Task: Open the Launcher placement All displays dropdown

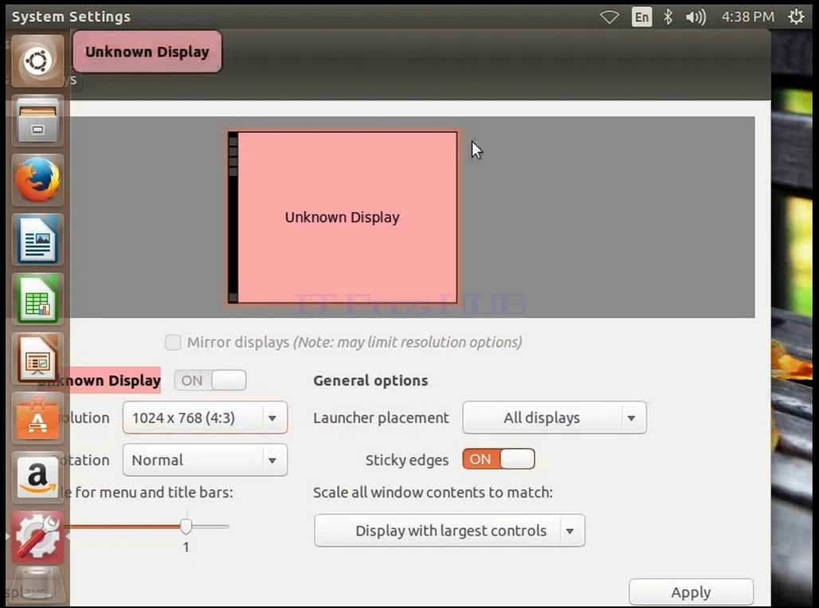Action: [x=554, y=418]
